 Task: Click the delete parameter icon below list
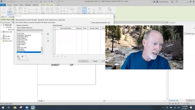coord(26,56)
